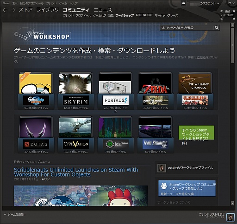Click the back navigation arrow
Viewport: 237px width, 224px height.
[x=5, y=10]
